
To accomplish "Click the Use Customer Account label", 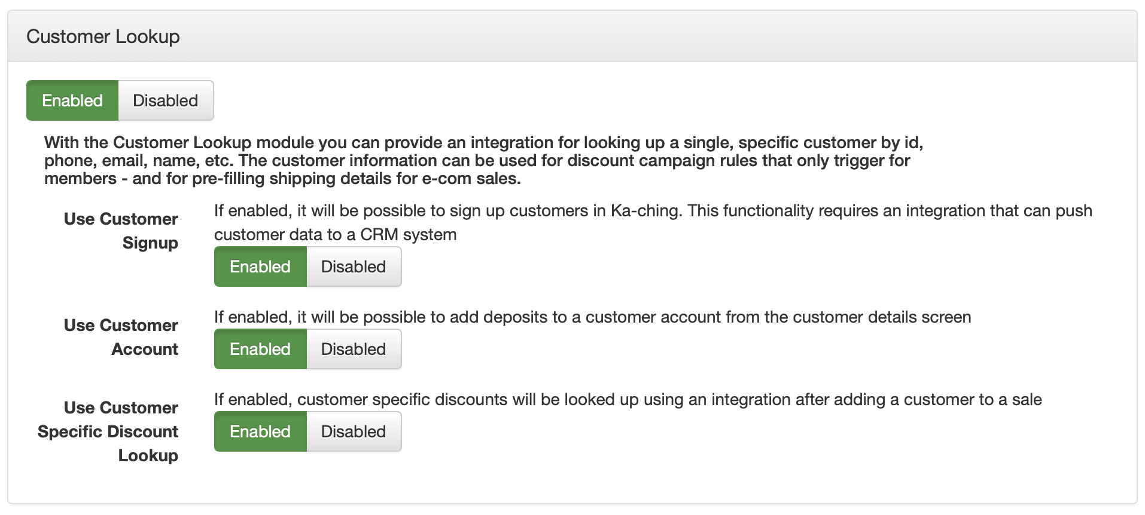I will (x=121, y=337).
